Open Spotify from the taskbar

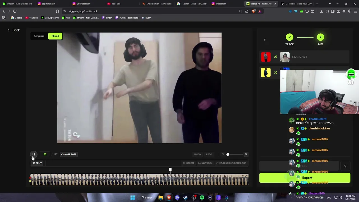(202, 198)
